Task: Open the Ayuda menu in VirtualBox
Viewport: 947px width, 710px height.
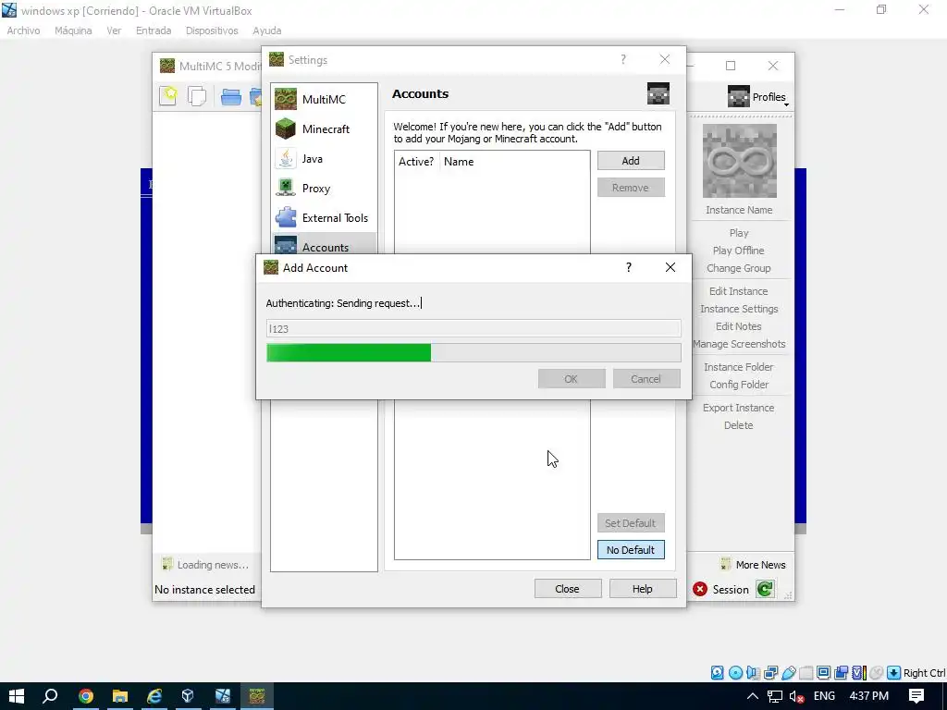Action: point(267,31)
